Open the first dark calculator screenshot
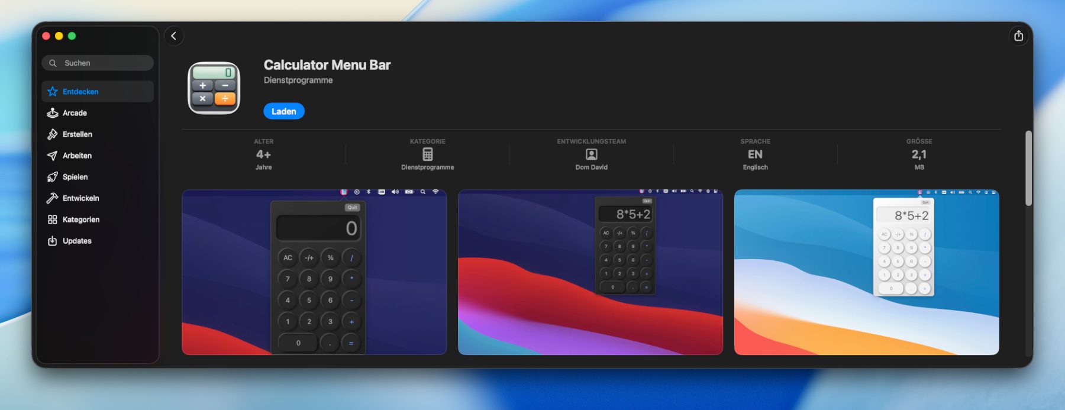This screenshot has width=1065, height=410. click(314, 272)
